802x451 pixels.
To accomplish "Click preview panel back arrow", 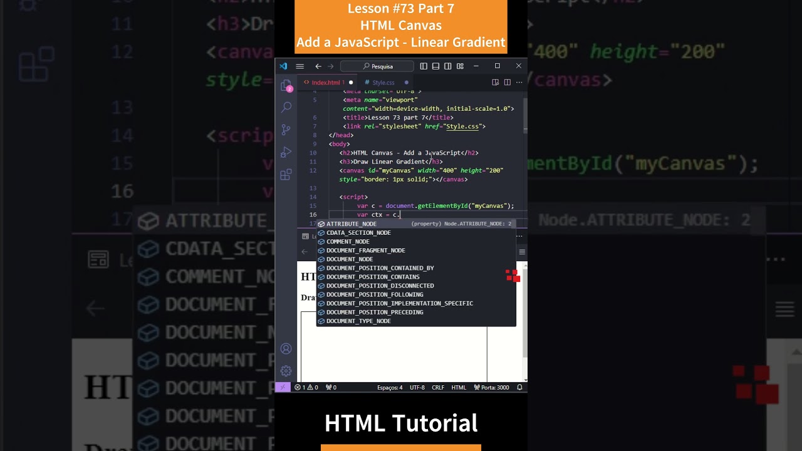I will click(x=305, y=252).
